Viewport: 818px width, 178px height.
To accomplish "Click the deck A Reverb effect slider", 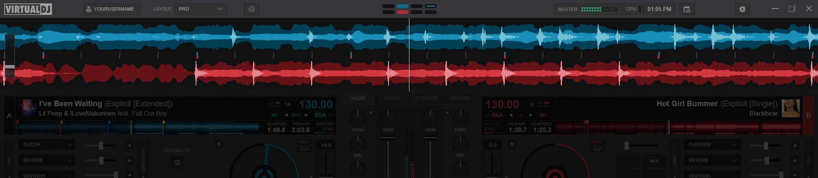I will click(x=101, y=161).
